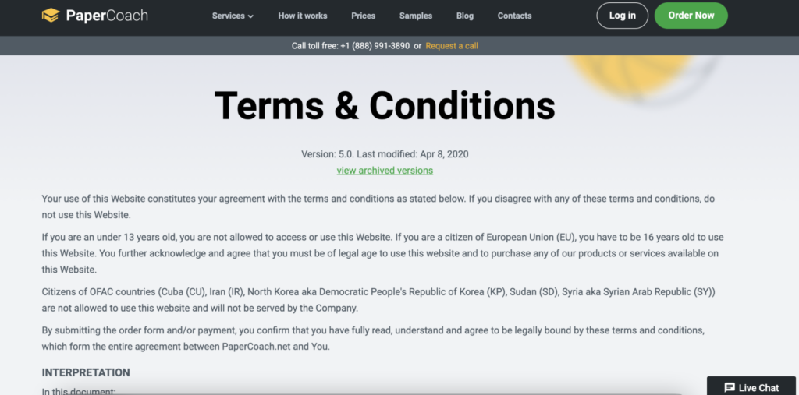Click the paragraph starting 'By submitting the order form'
Image resolution: width=799 pixels, height=395 pixels.
(x=373, y=338)
